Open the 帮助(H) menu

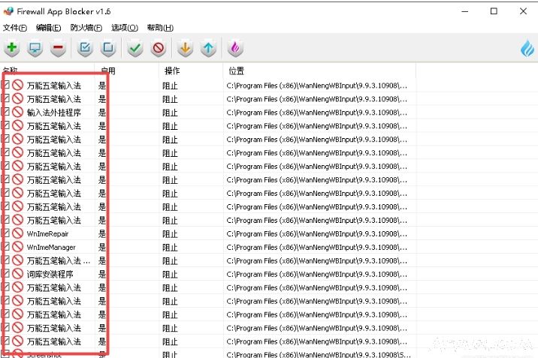click(160, 28)
